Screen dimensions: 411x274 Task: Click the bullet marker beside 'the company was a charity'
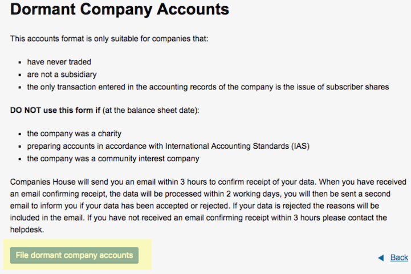coord(19,134)
